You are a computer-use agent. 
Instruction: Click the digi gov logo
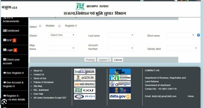coord(120,71)
